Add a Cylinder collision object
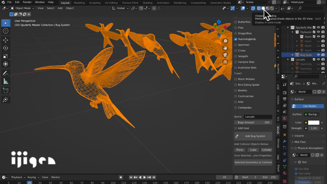The height and width of the screenshot is (184, 327). [x=267, y=150]
